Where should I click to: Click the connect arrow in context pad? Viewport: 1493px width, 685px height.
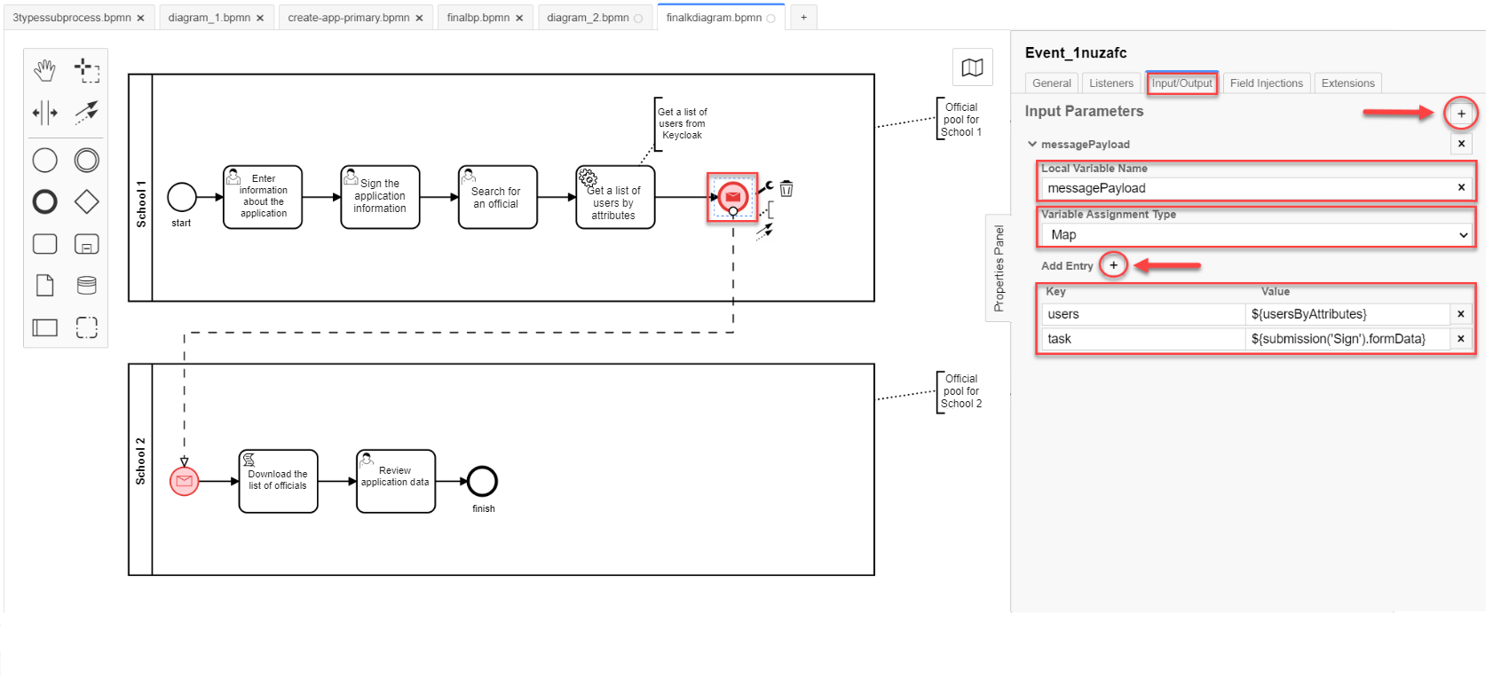(x=765, y=231)
